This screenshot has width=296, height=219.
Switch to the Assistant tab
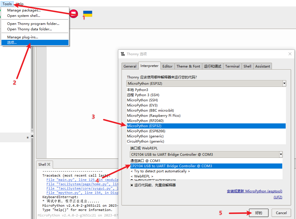262,66
